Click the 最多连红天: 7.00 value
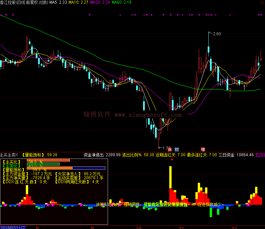The width and height of the screenshot is (265, 229). coord(202,155)
